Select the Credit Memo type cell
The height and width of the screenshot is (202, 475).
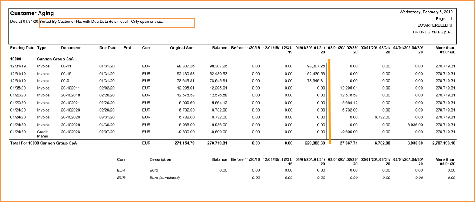[43, 134]
